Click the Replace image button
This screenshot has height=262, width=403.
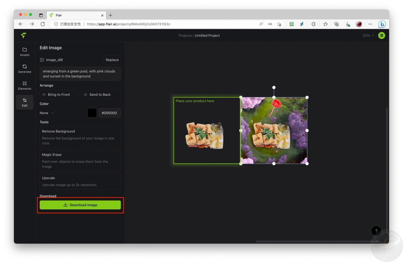[112, 60]
